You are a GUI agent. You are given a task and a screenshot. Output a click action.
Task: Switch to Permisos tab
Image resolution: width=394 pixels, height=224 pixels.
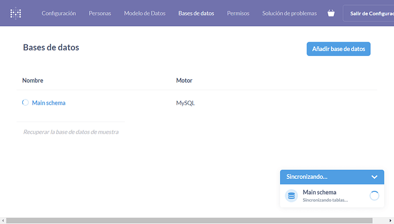(x=238, y=13)
